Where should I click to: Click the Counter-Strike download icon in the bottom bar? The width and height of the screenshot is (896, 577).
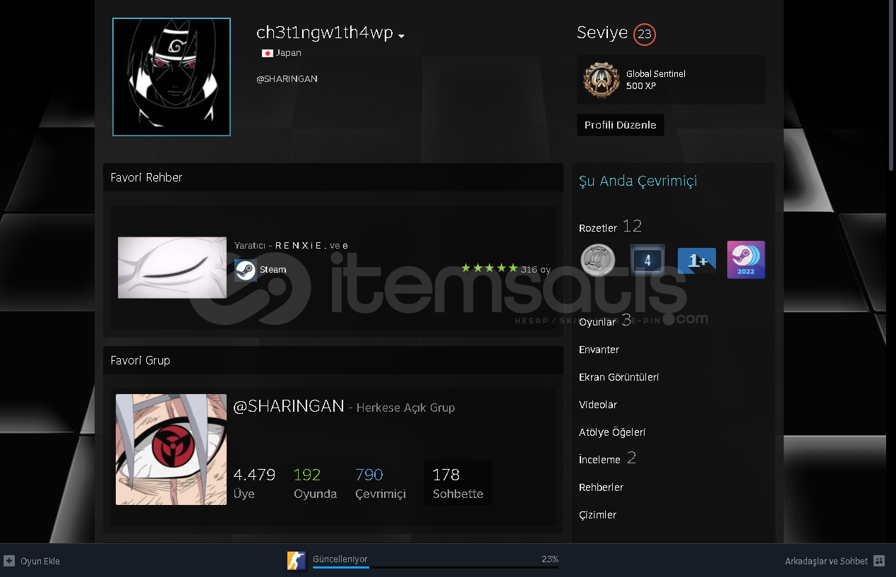click(x=296, y=561)
